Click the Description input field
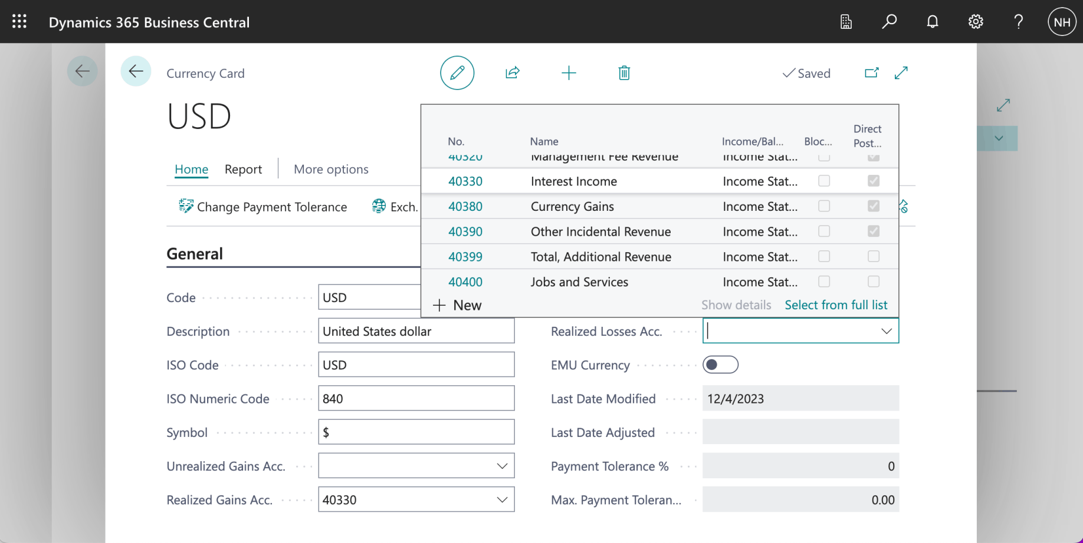 (416, 331)
